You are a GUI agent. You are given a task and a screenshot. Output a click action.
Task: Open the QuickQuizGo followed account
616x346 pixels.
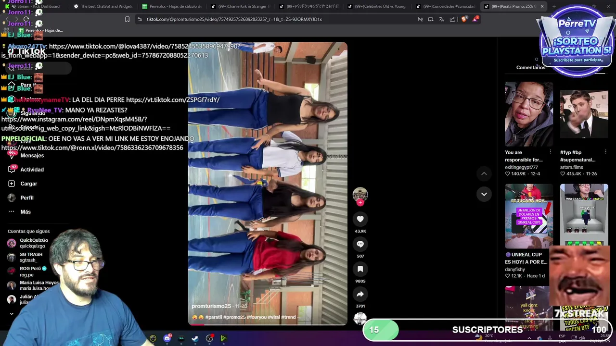pyautogui.click(x=29, y=243)
